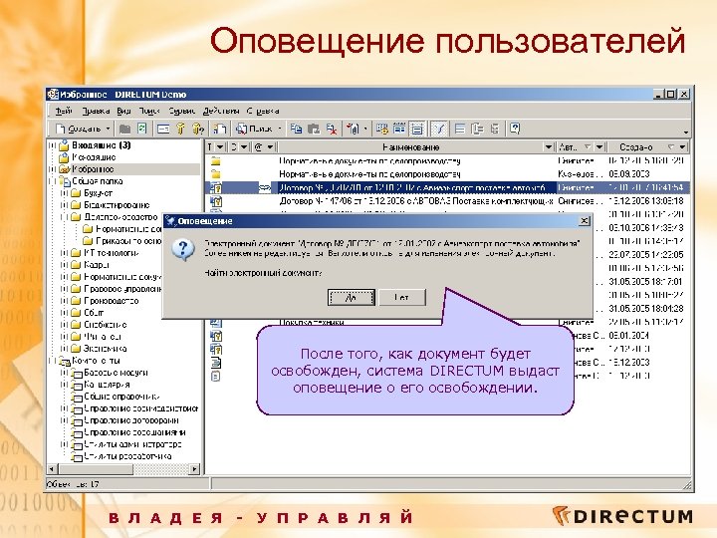The image size is (717, 538).
Task: Click the green refresh toolbar icon
Action: click(x=142, y=129)
